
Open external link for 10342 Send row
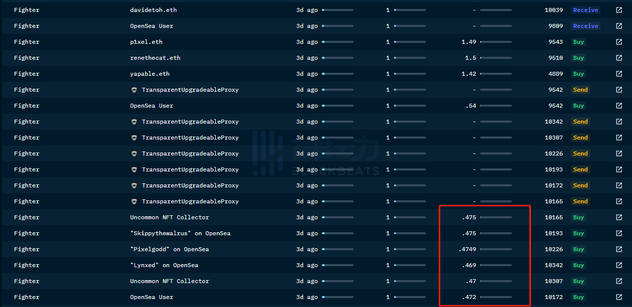point(619,122)
